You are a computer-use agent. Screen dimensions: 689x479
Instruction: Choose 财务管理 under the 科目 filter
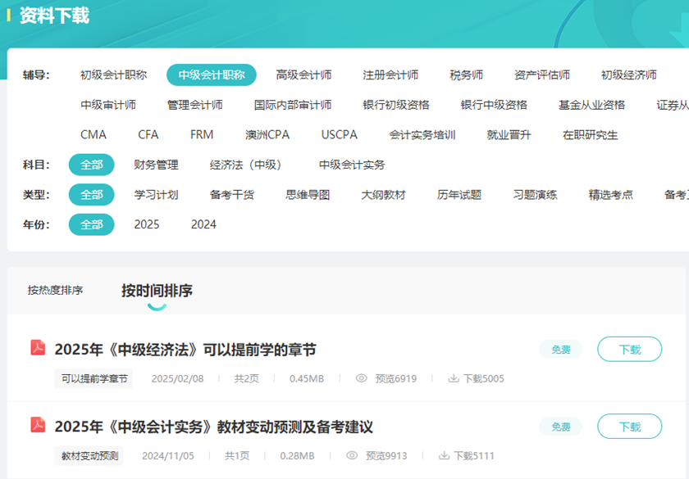pos(156,165)
